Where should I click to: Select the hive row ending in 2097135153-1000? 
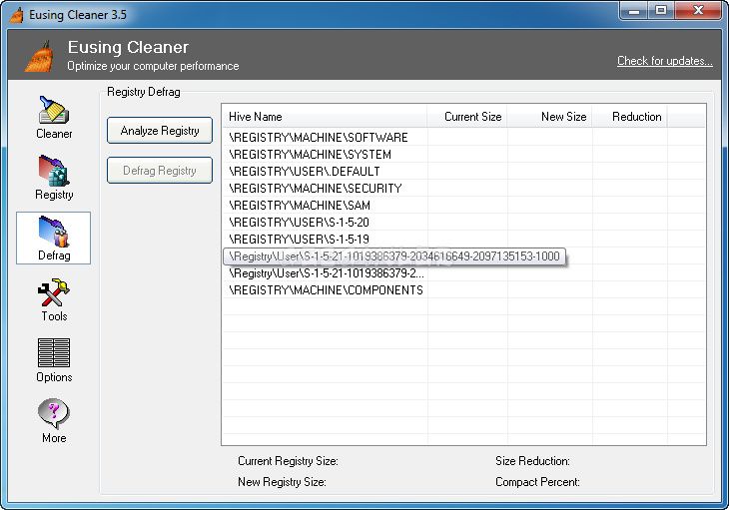(x=394, y=256)
